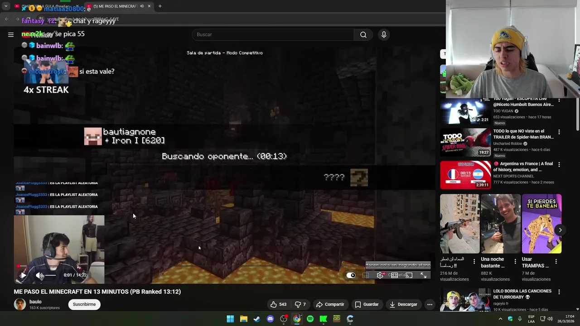Screen dimensions: 580x326
Task: Open Windows Security shield tray icon
Action: coord(510,319)
